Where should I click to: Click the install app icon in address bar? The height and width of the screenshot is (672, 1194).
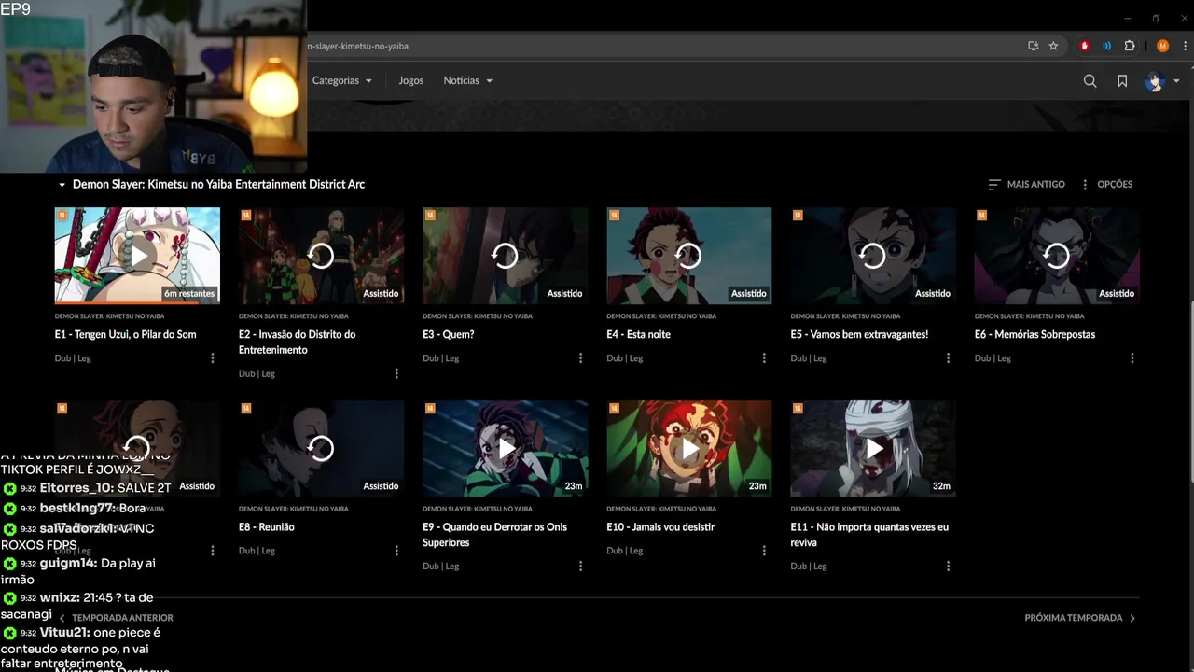(1033, 46)
